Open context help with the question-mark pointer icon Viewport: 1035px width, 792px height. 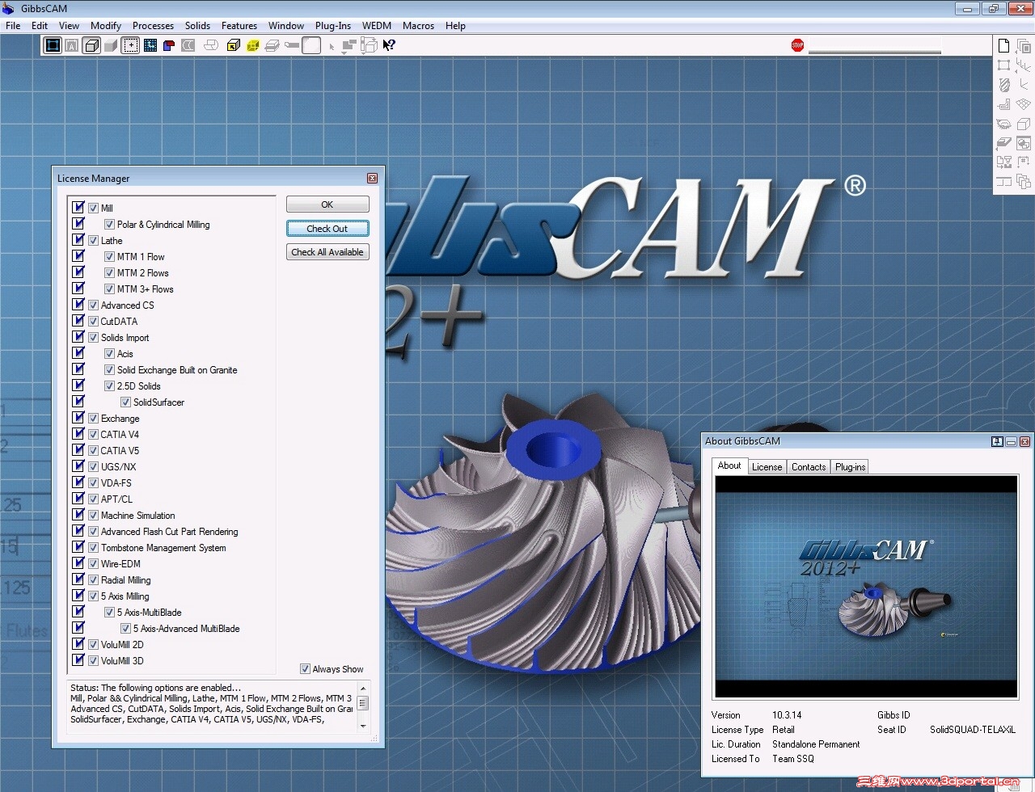(x=389, y=44)
